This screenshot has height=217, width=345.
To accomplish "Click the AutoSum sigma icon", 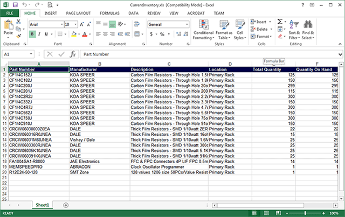I will click(x=280, y=22).
